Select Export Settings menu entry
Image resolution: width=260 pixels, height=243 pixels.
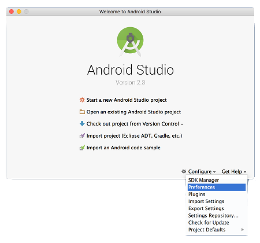coord(217,208)
